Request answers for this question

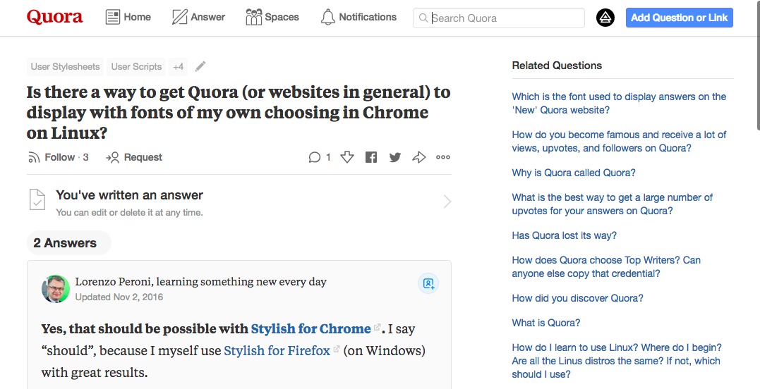tap(134, 157)
